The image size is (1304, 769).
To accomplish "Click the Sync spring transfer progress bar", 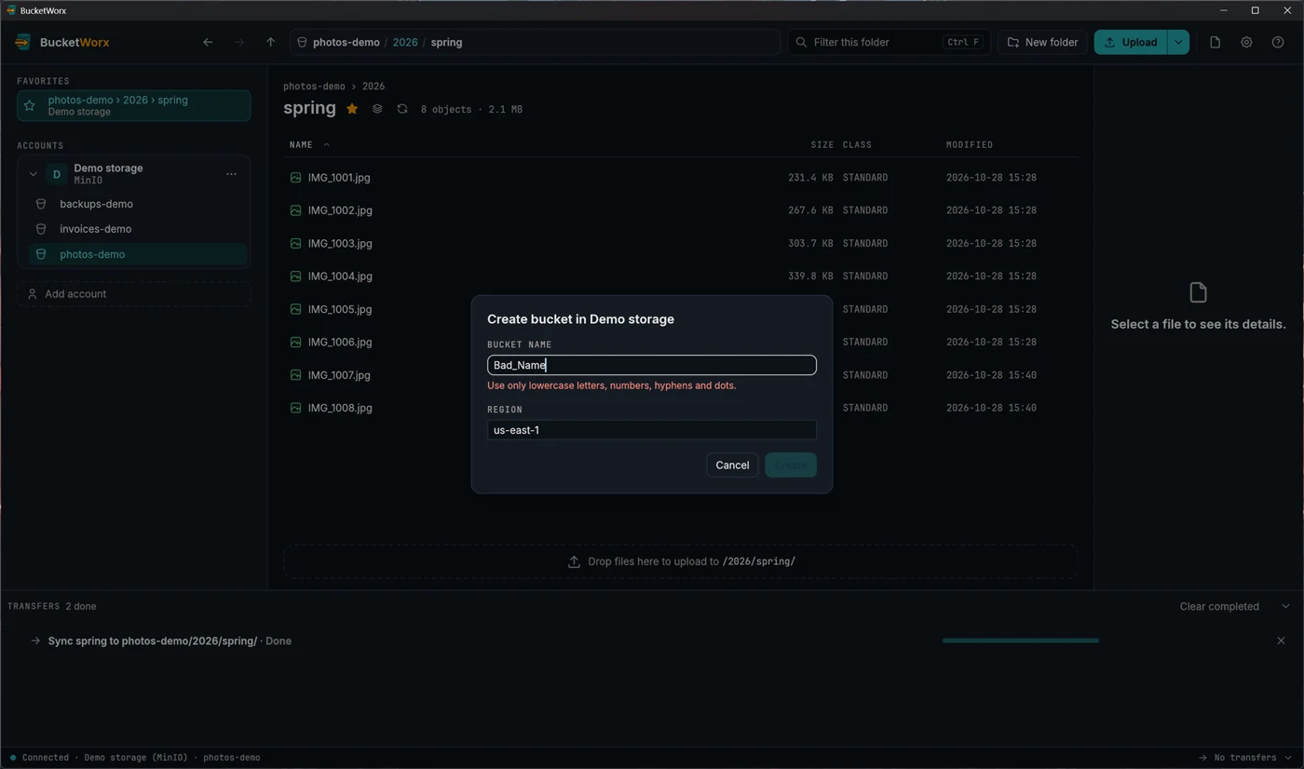I will [x=1021, y=641].
